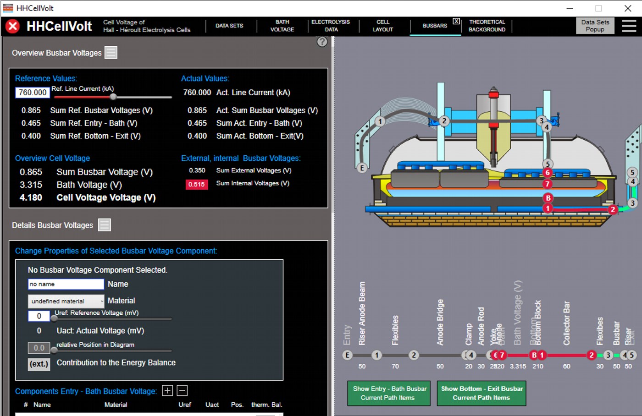Open the Cell Layout tab
The width and height of the screenshot is (642, 416).
tap(382, 26)
